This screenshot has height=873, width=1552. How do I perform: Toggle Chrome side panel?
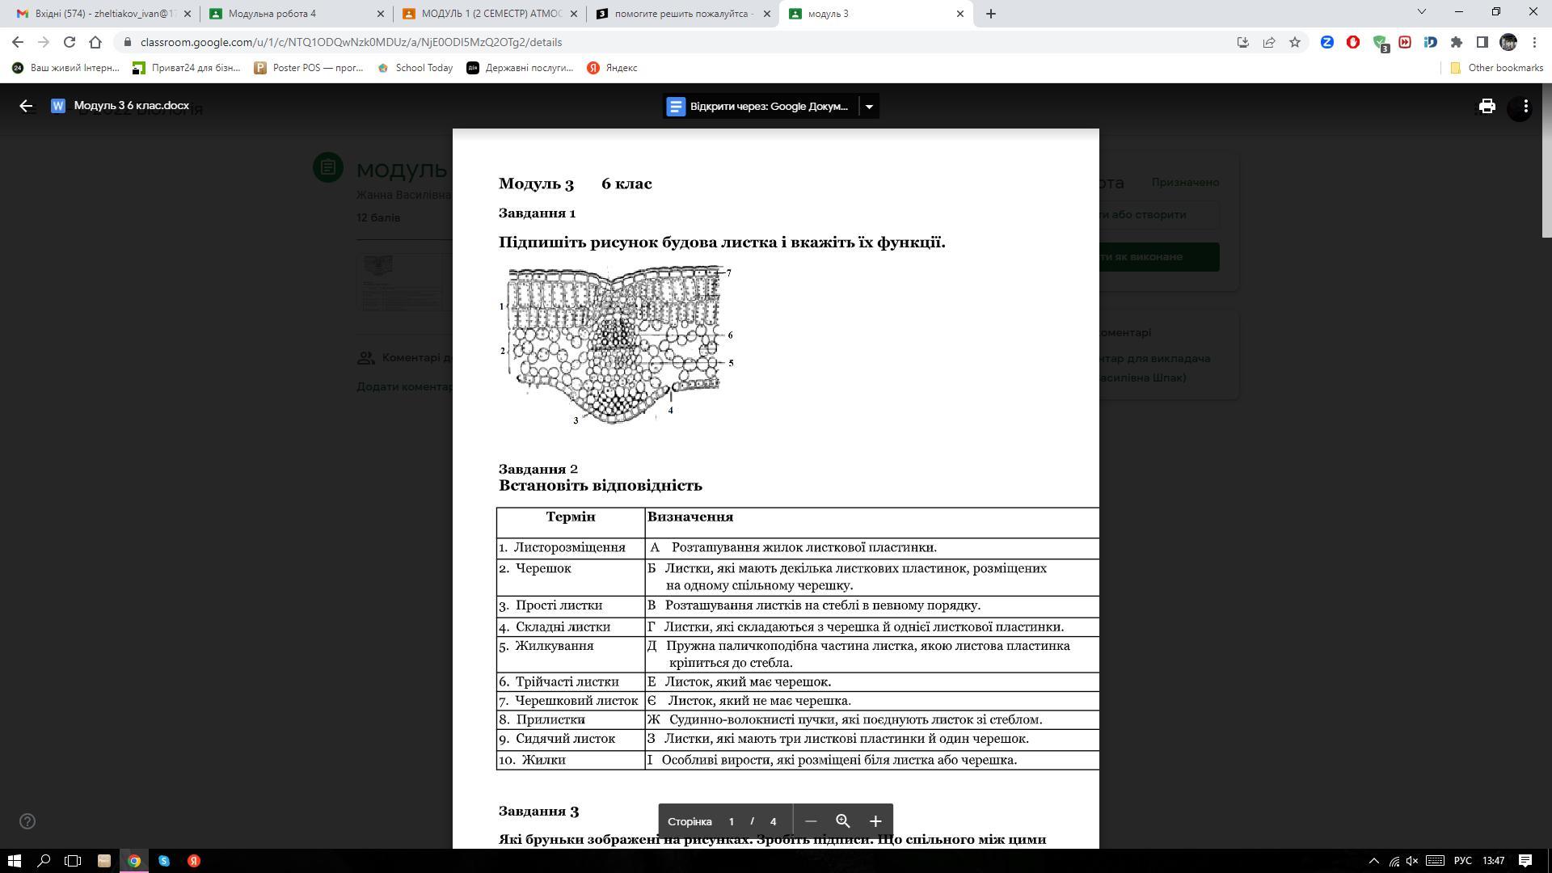point(1482,42)
